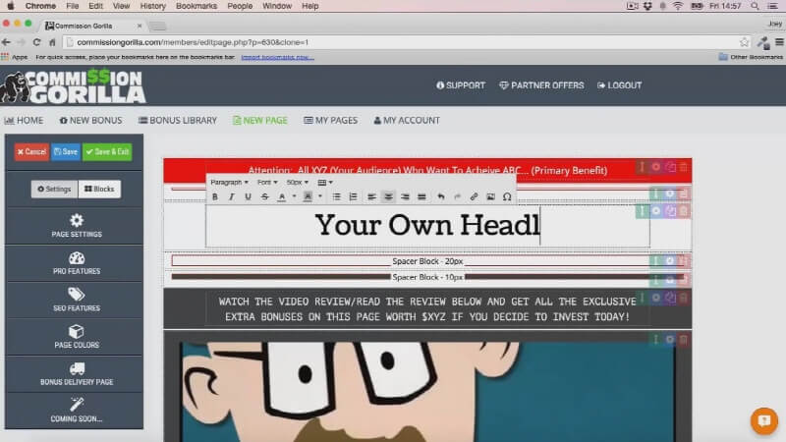Open Partner Offers link

(x=541, y=85)
